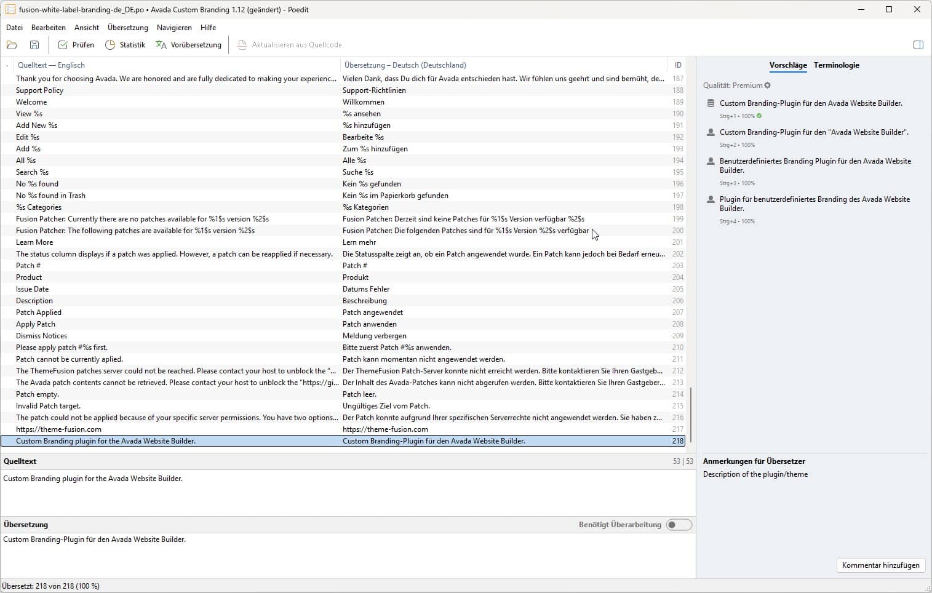Open the Statistik toolbar button
The width and height of the screenshot is (932, 593).
tap(125, 45)
